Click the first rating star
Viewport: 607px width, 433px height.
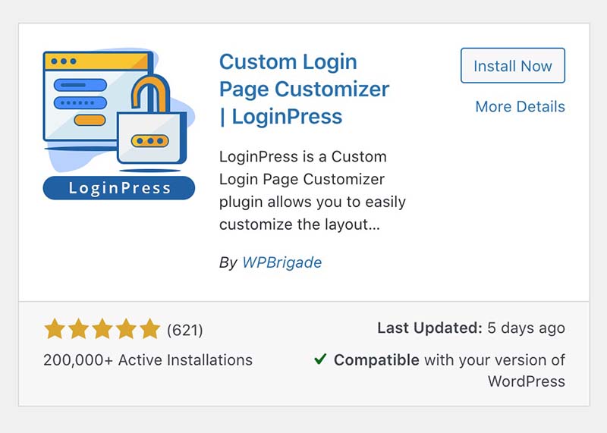(54, 329)
